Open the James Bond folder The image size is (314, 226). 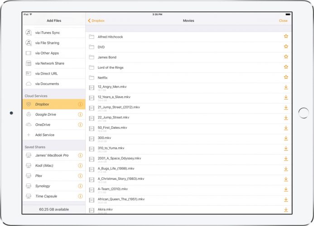[x=188, y=57]
